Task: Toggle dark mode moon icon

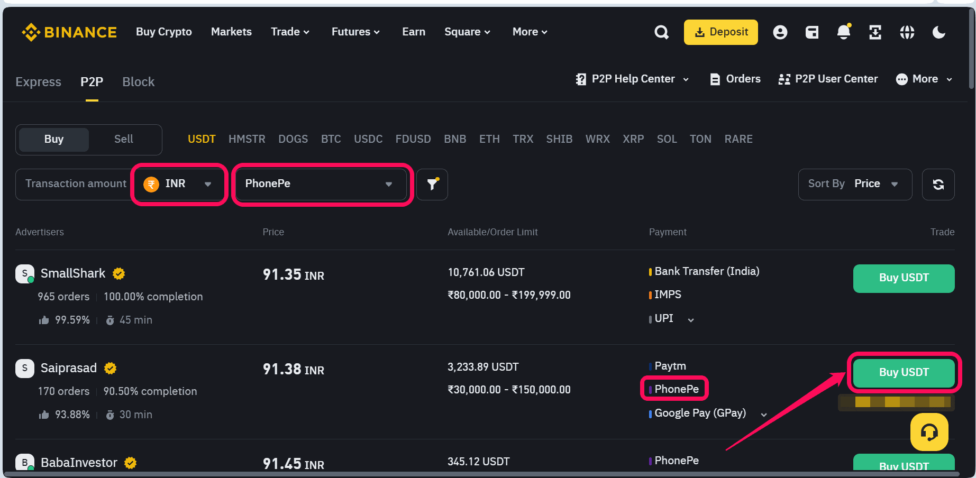Action: (x=939, y=32)
